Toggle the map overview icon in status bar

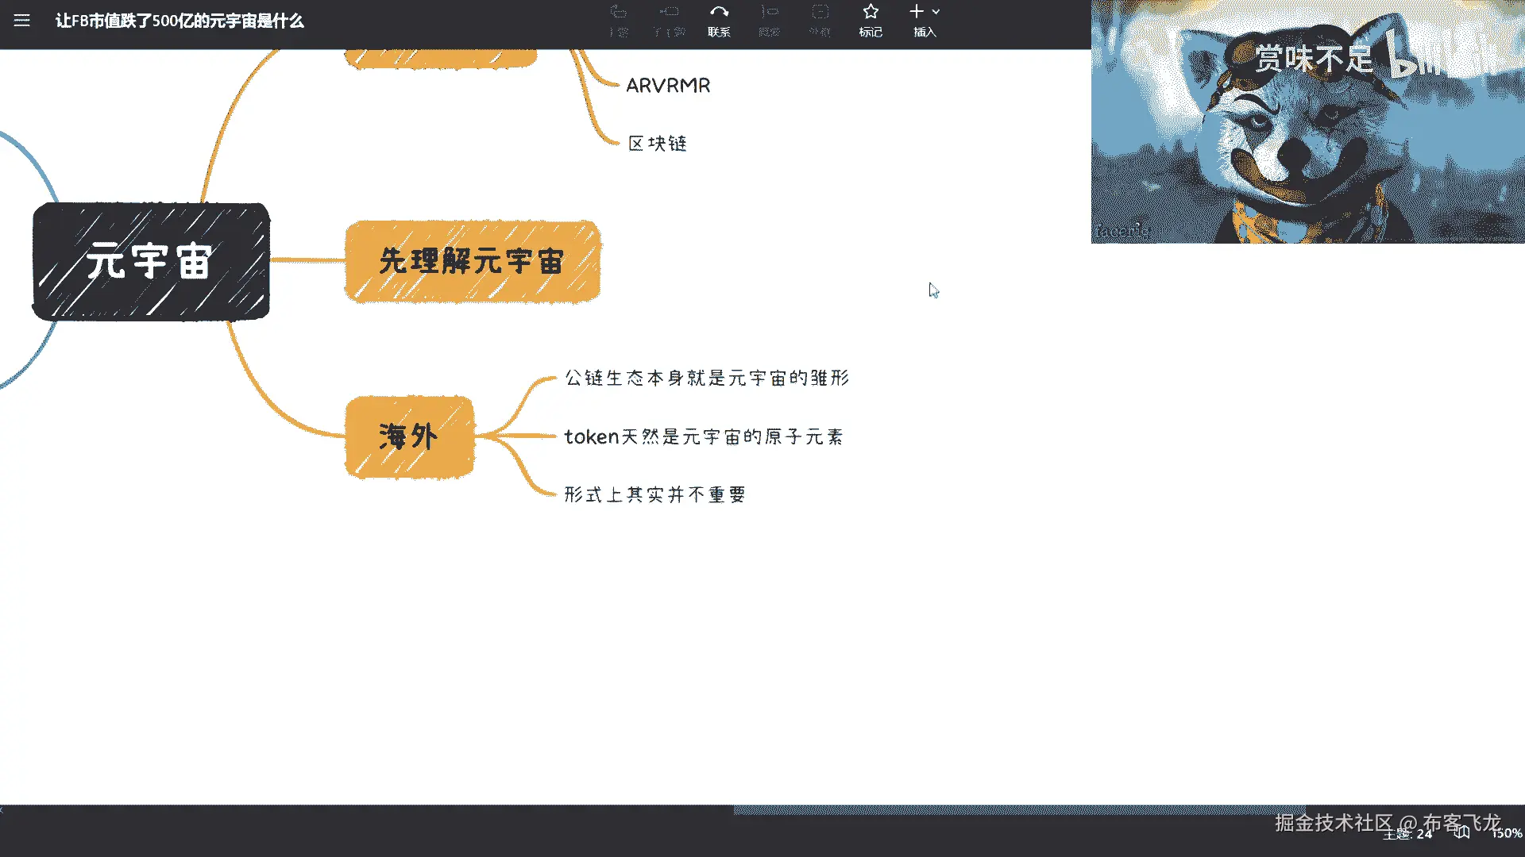pos(1461,832)
